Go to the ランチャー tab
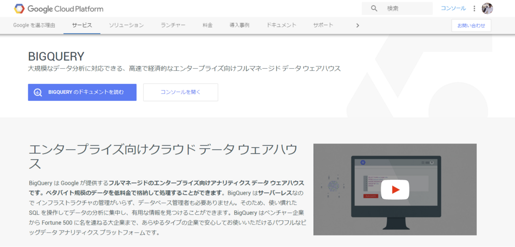 tap(173, 25)
